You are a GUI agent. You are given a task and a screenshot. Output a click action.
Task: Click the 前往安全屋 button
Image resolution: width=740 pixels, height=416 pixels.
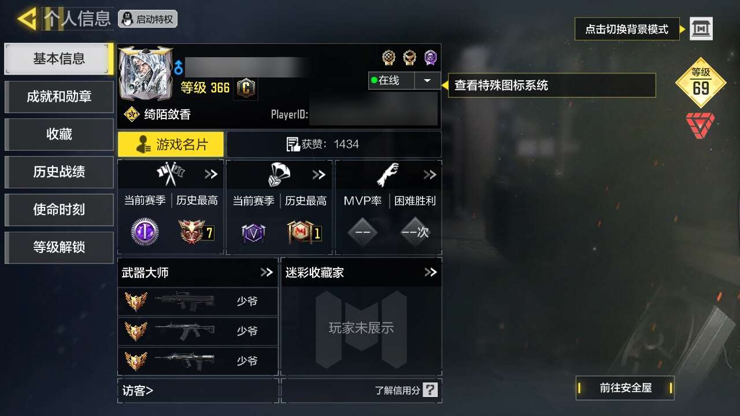(x=626, y=388)
